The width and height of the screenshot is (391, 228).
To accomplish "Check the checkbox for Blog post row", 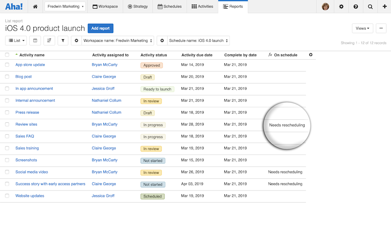I will point(7,77).
